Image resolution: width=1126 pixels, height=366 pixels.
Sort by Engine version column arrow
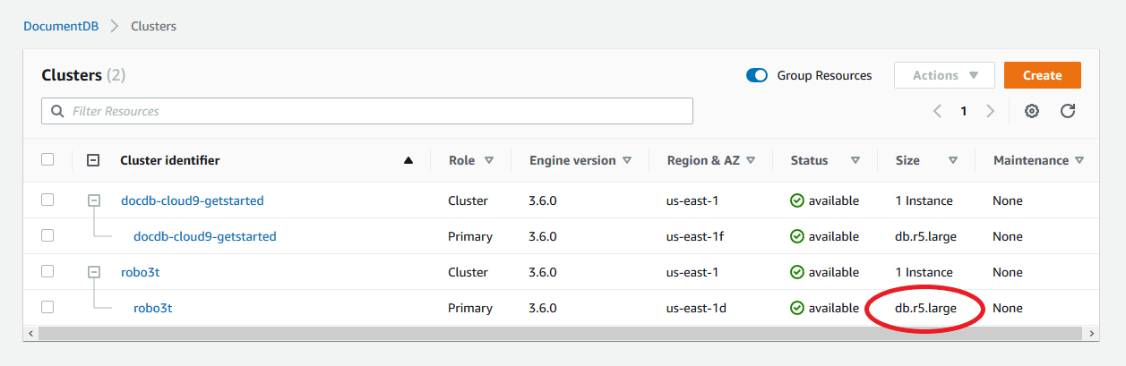[627, 161]
